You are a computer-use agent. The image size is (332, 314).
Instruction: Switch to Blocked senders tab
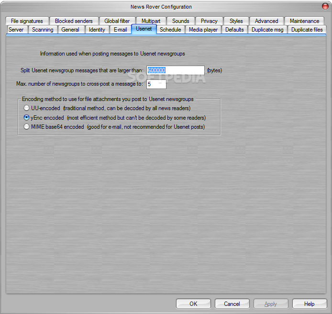tap(74, 21)
